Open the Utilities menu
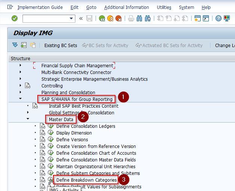 pos(164,7)
